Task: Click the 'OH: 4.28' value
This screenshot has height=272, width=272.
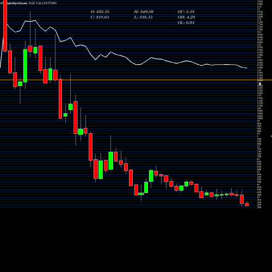Action: 186,17
